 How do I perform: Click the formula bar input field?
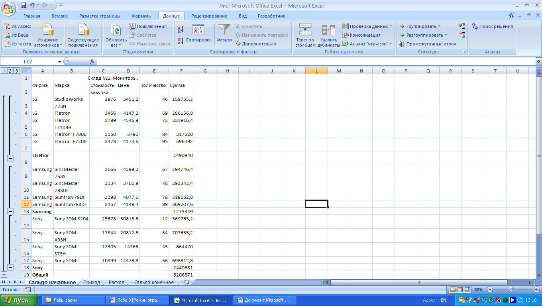316,61
